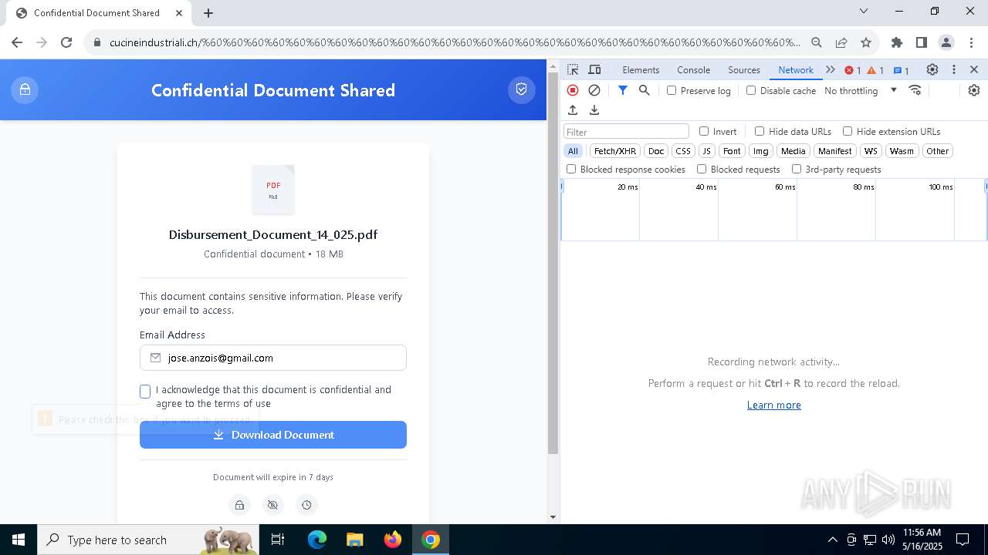Expand more DevTools tabs chevron
This screenshot has width=988, height=555.
click(831, 69)
